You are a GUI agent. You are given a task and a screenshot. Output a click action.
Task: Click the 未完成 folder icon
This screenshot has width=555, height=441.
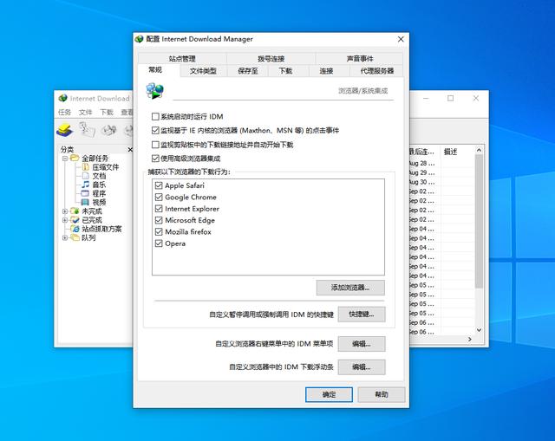[x=75, y=211]
